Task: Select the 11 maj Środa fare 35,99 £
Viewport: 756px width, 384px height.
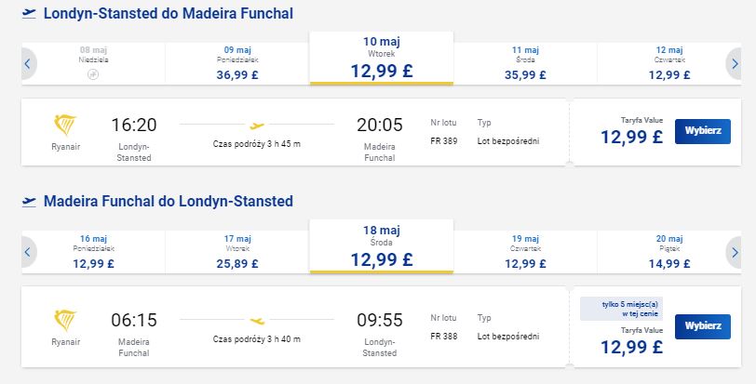Action: tap(525, 63)
